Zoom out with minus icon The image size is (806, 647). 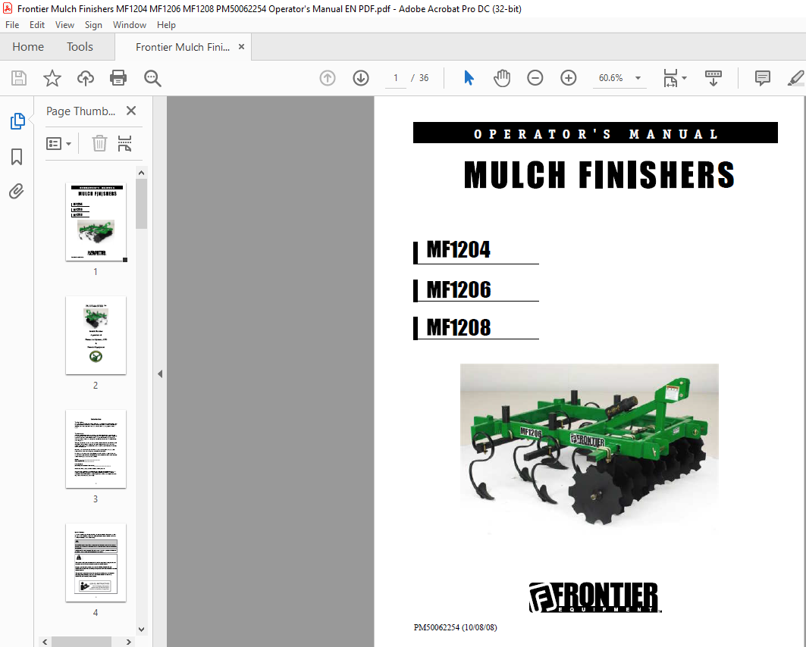(x=535, y=78)
